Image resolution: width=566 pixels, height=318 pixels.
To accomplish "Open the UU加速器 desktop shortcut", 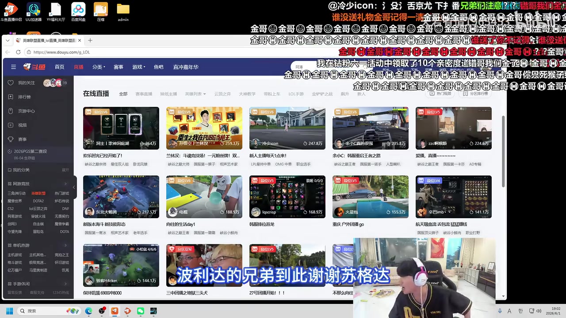I will pos(34,12).
